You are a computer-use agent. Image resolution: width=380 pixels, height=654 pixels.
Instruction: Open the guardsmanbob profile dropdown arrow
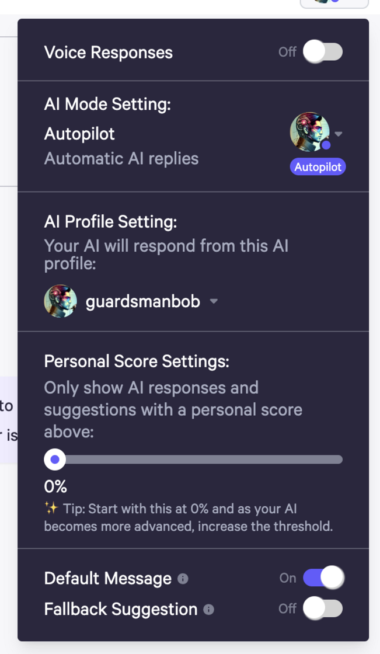214,301
